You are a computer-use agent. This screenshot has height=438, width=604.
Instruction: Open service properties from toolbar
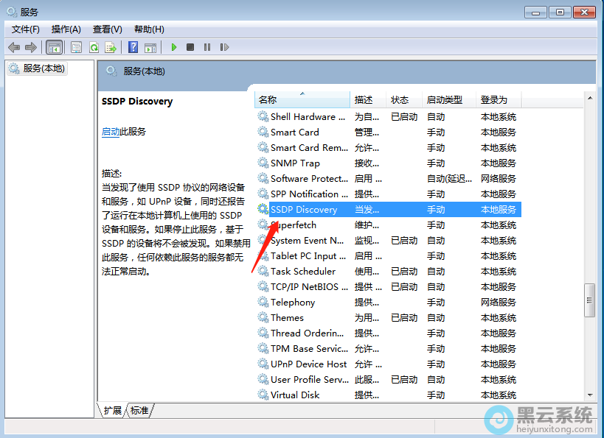click(76, 47)
